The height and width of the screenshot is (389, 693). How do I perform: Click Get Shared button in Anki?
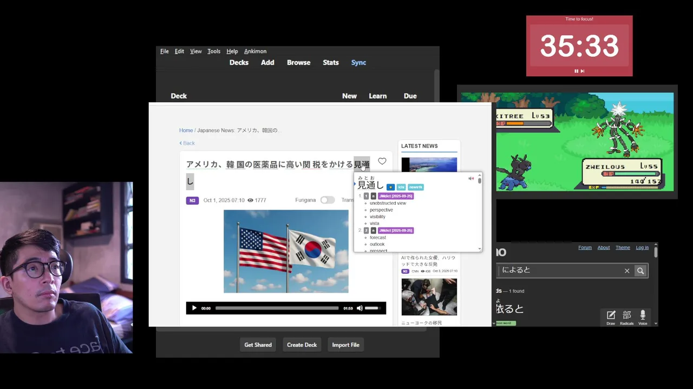(x=258, y=345)
